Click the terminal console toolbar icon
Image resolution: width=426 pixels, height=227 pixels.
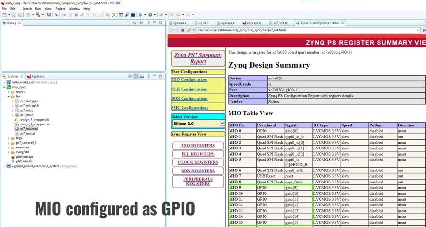133,15
